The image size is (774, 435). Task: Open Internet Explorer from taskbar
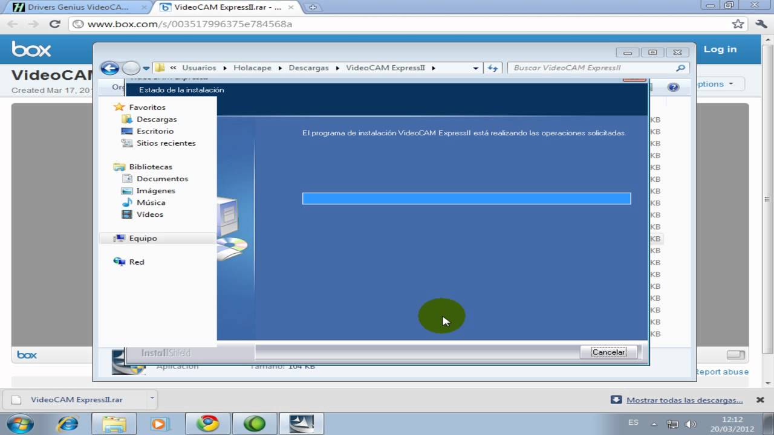point(67,424)
